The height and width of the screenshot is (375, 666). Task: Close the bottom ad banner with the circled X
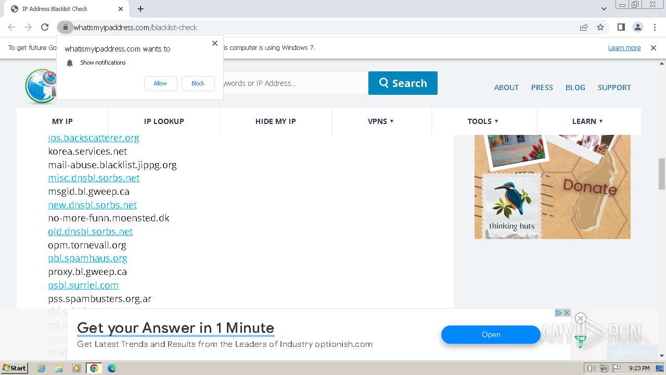(x=581, y=318)
